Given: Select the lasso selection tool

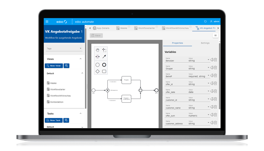Looking at the screenshot, I should (104, 50).
